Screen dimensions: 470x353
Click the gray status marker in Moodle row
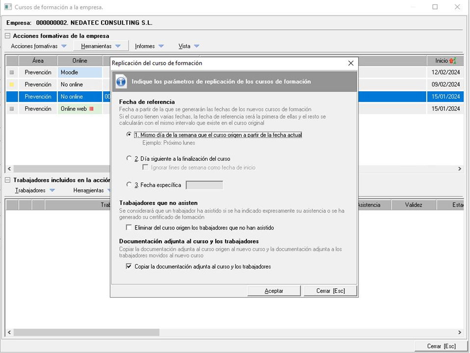(x=12, y=73)
